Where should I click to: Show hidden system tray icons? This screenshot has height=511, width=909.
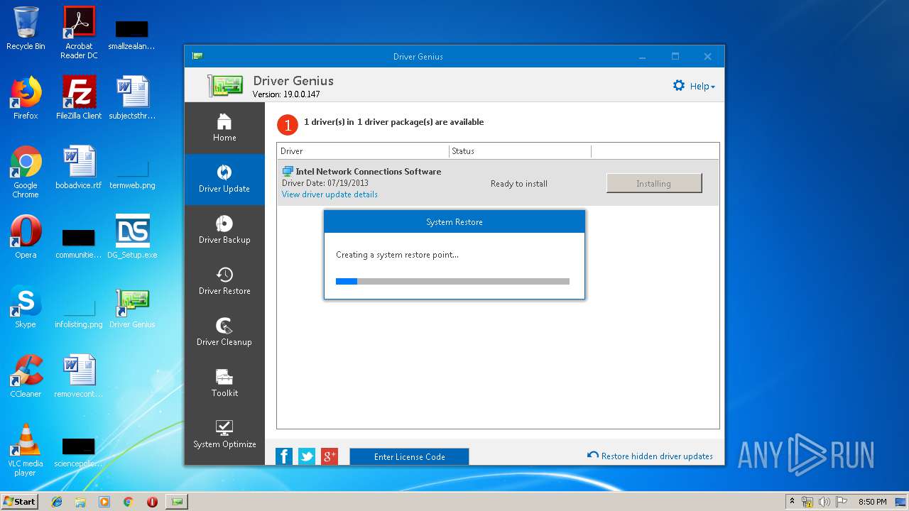(792, 501)
